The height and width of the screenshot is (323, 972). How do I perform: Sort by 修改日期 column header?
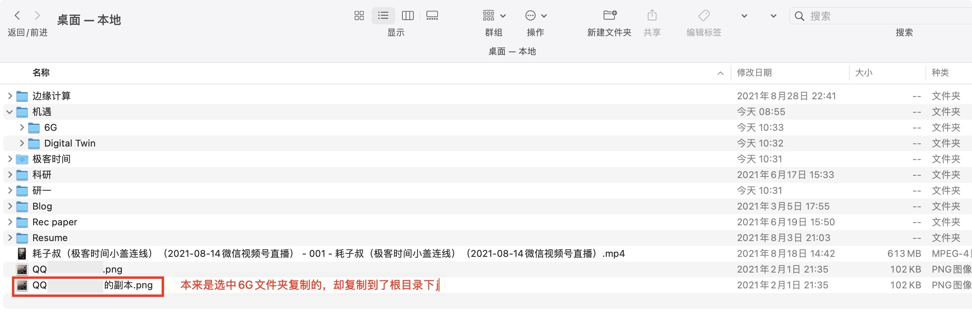pyautogui.click(x=754, y=72)
